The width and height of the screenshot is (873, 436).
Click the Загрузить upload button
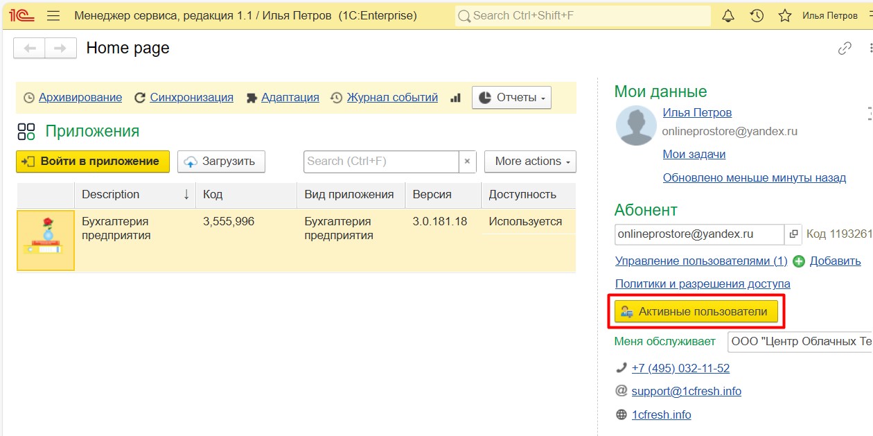click(221, 162)
